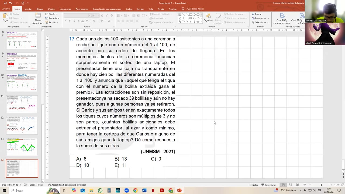
Task: Switch to the Transiciones tab
Action: (65, 9)
